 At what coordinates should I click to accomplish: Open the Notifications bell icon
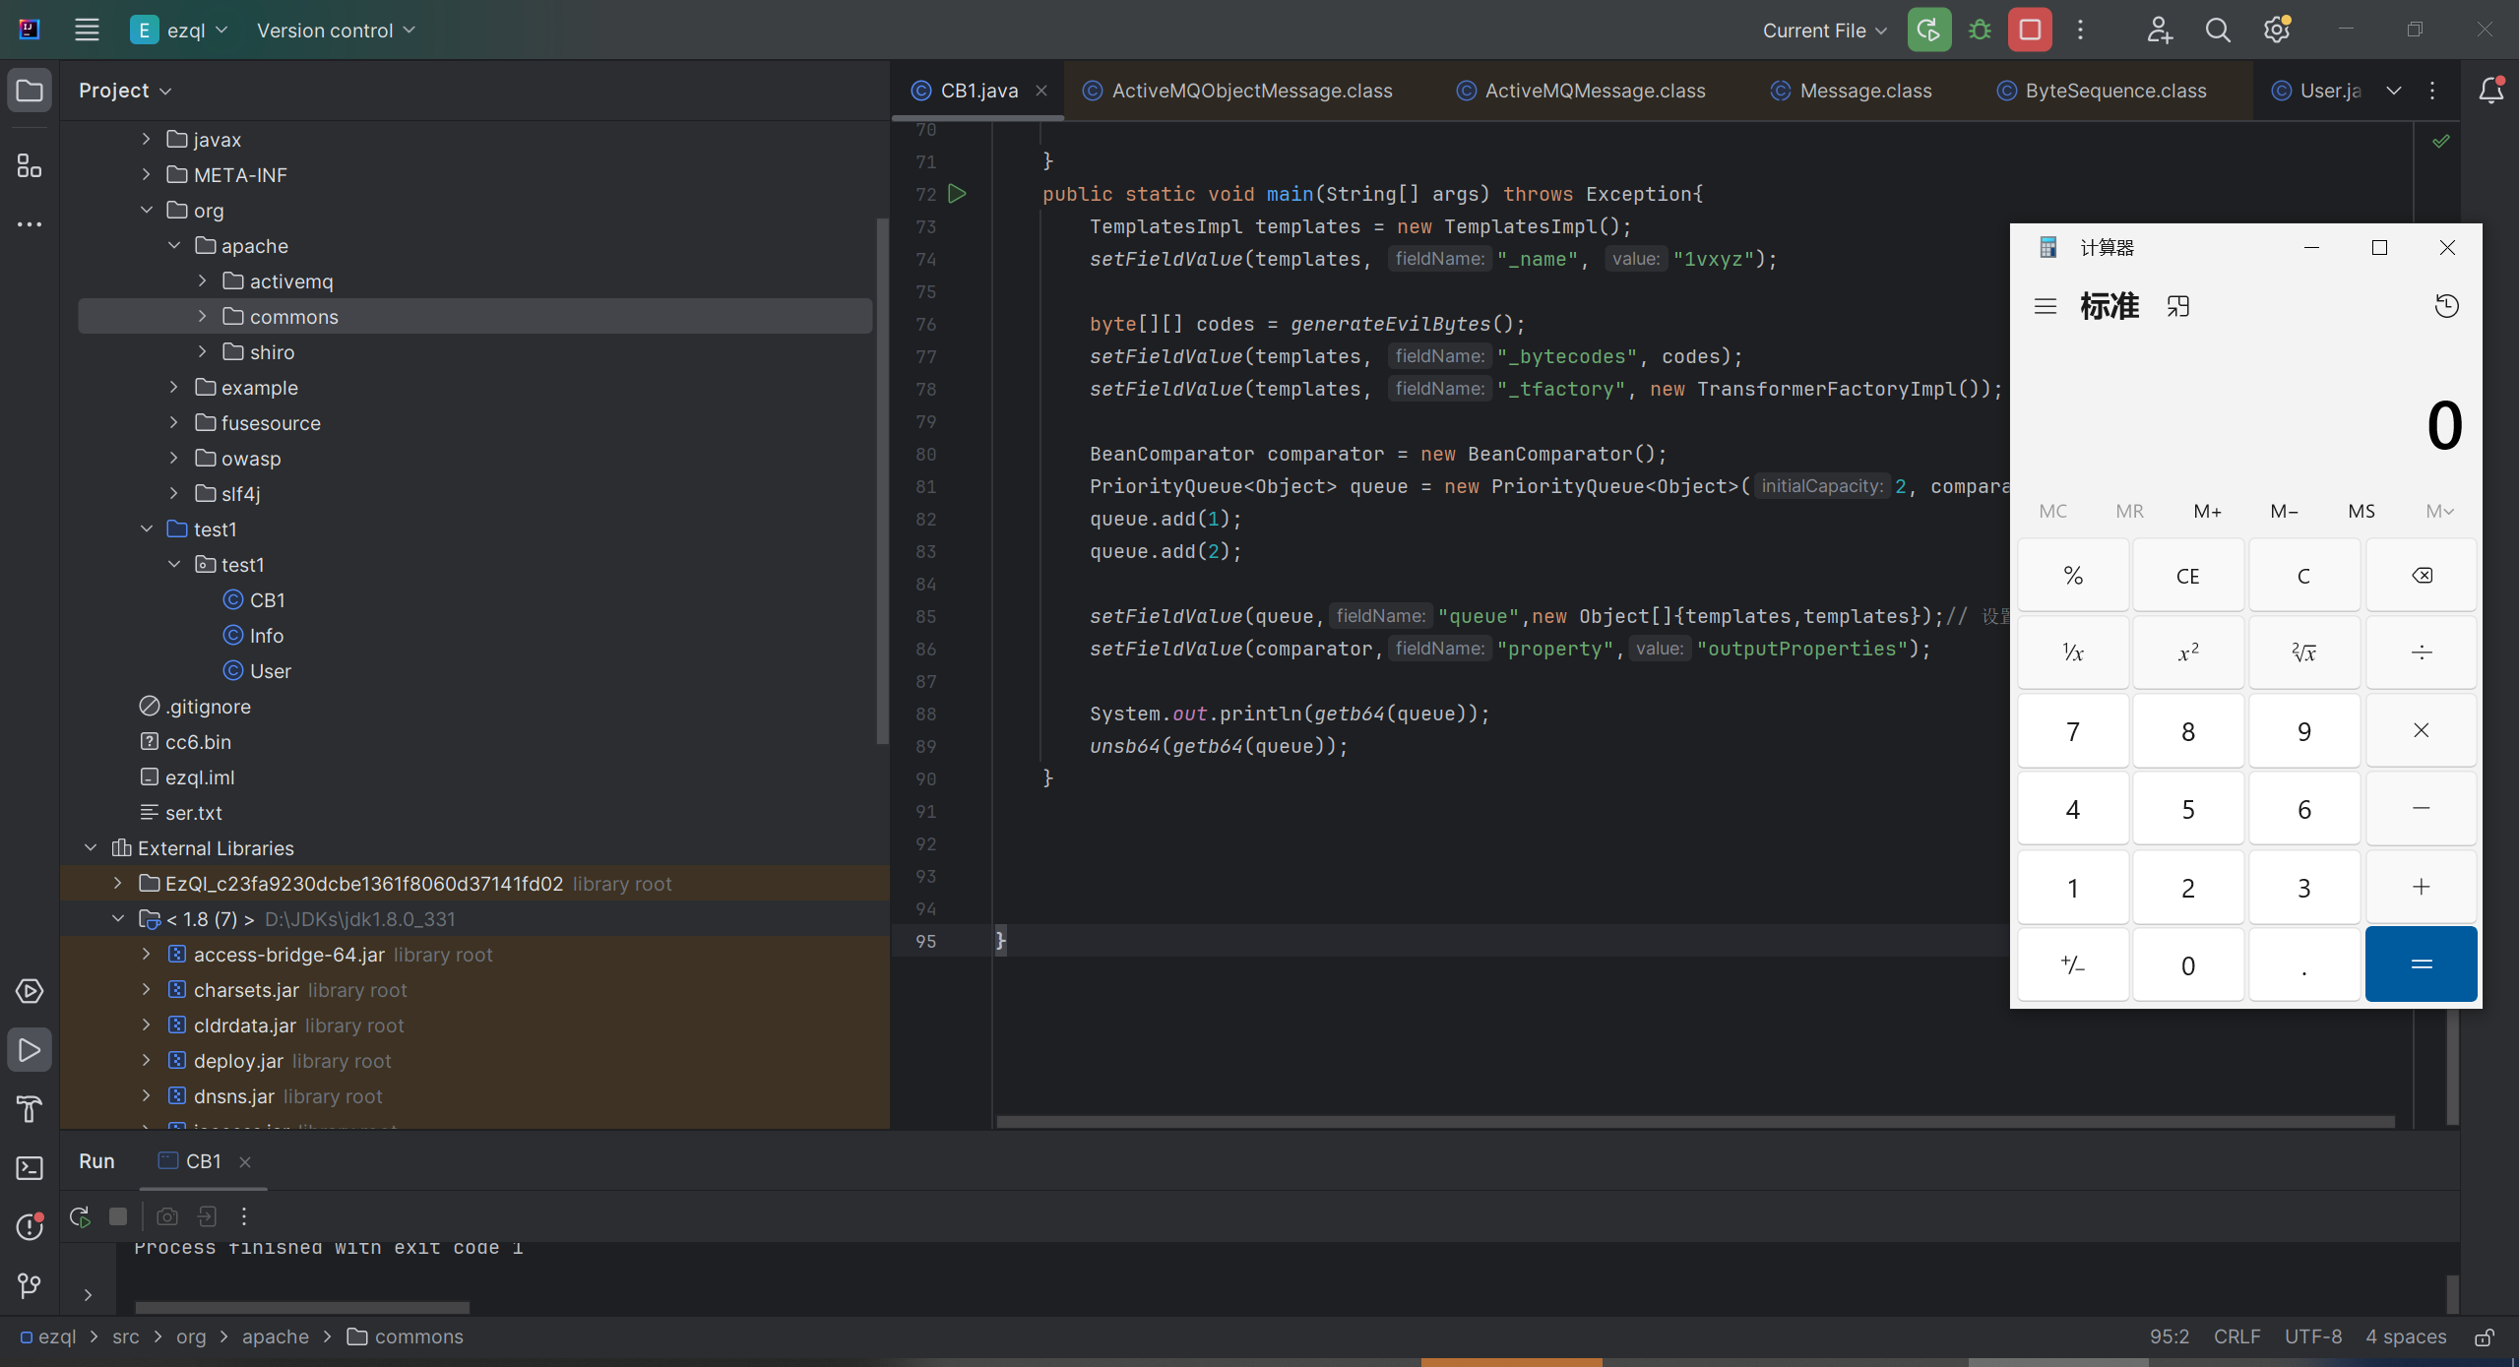point(2491,91)
